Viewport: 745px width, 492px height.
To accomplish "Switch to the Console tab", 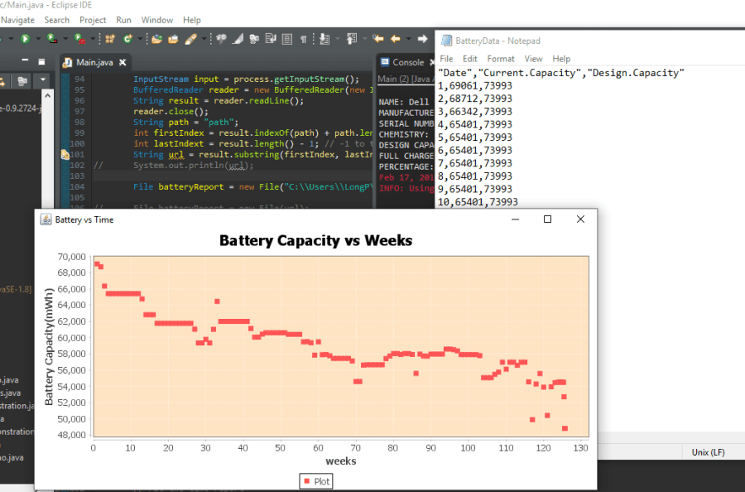I will click(408, 62).
